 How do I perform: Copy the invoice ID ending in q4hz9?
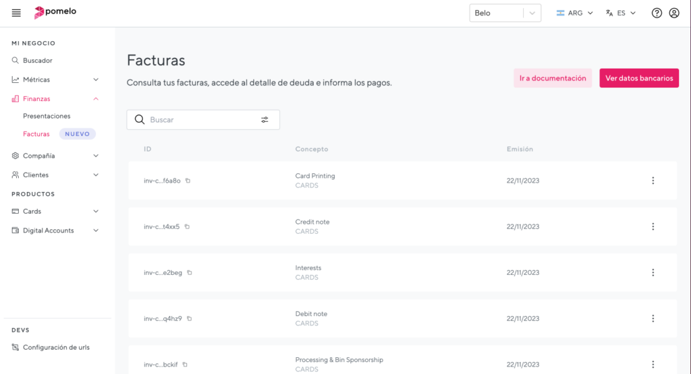click(190, 318)
